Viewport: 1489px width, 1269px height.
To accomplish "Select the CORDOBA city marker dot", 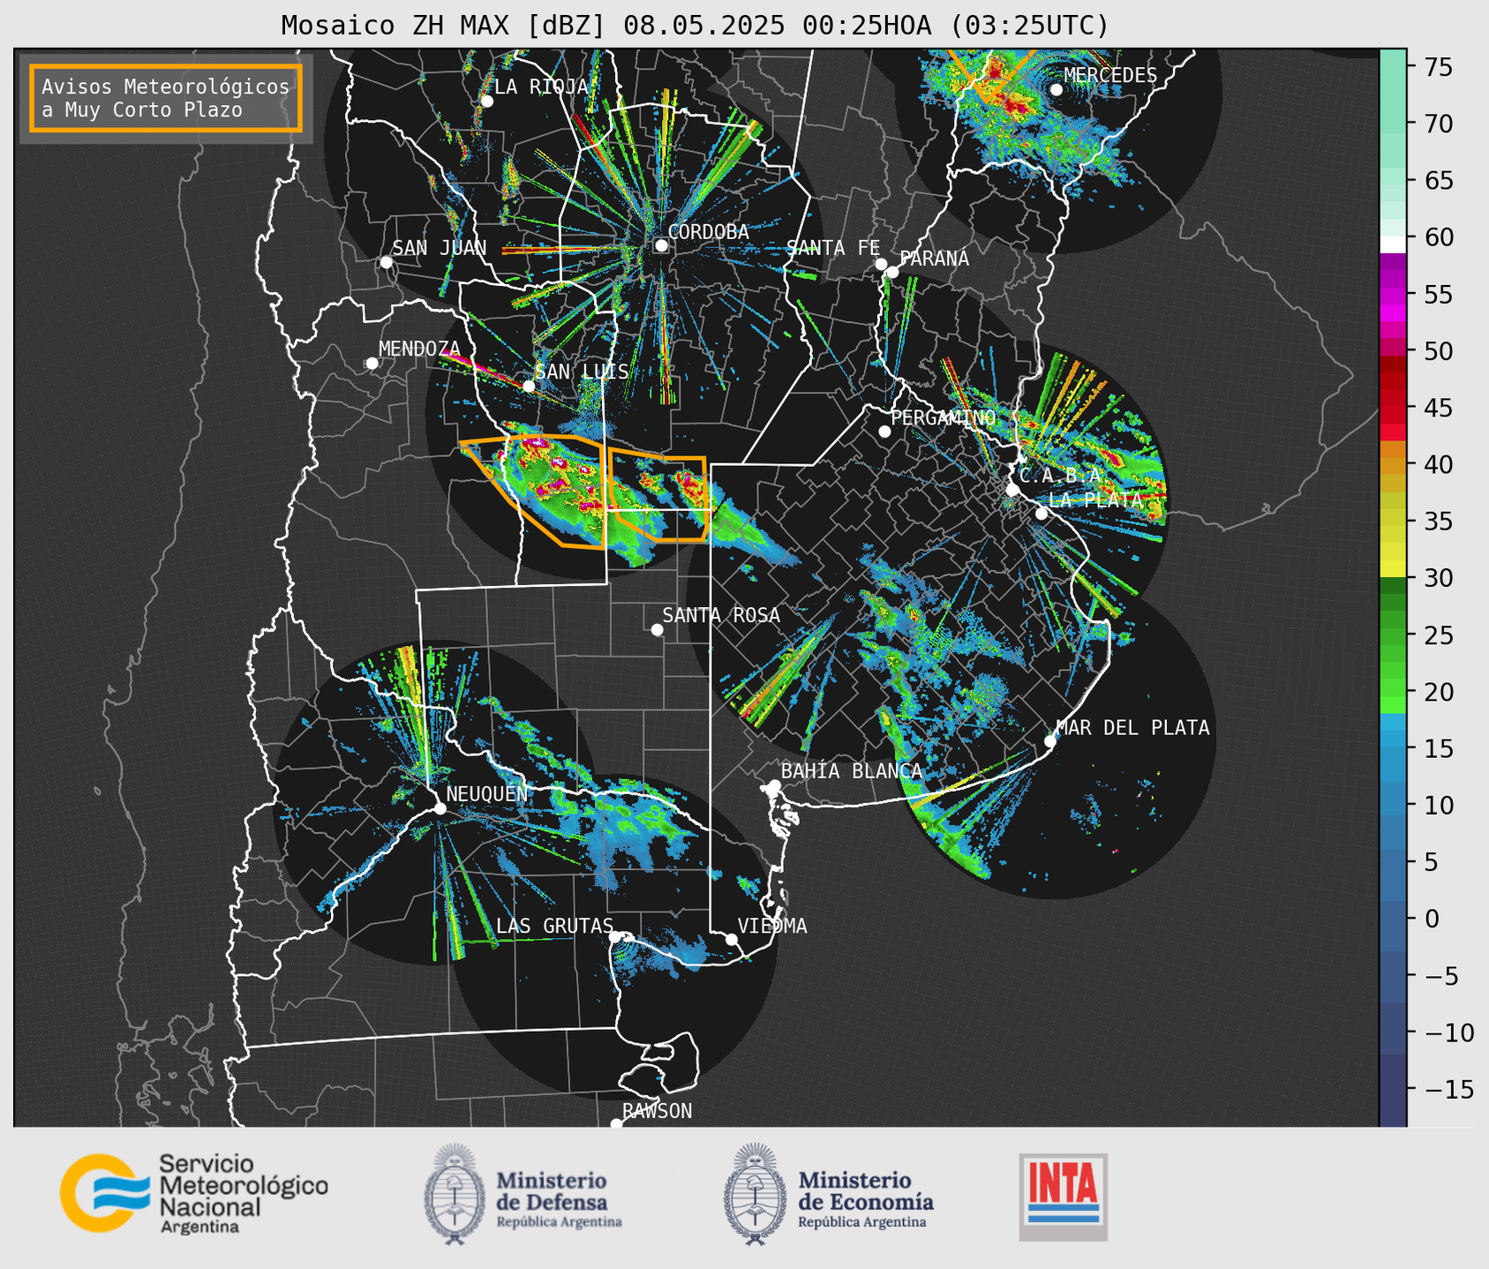I will [661, 245].
